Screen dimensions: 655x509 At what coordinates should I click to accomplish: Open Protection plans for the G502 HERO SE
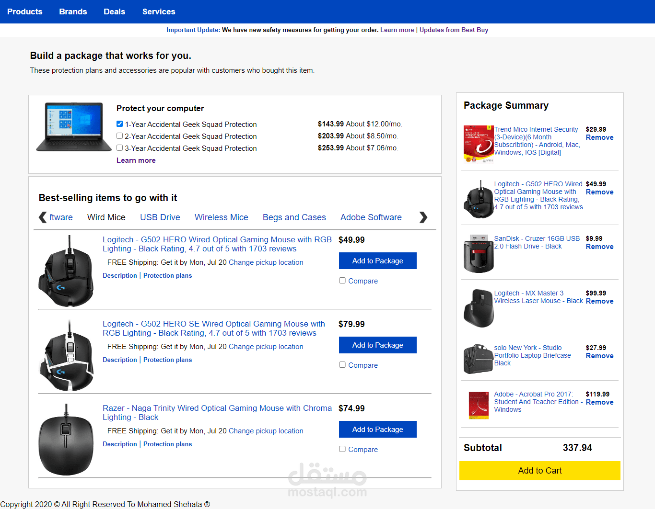tap(167, 360)
